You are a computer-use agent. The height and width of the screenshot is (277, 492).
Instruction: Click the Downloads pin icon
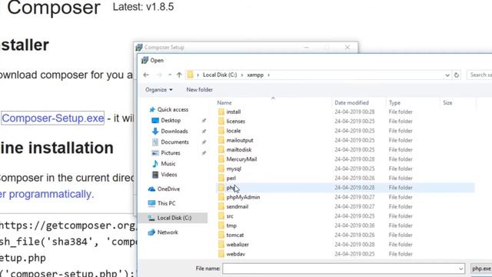click(x=204, y=131)
